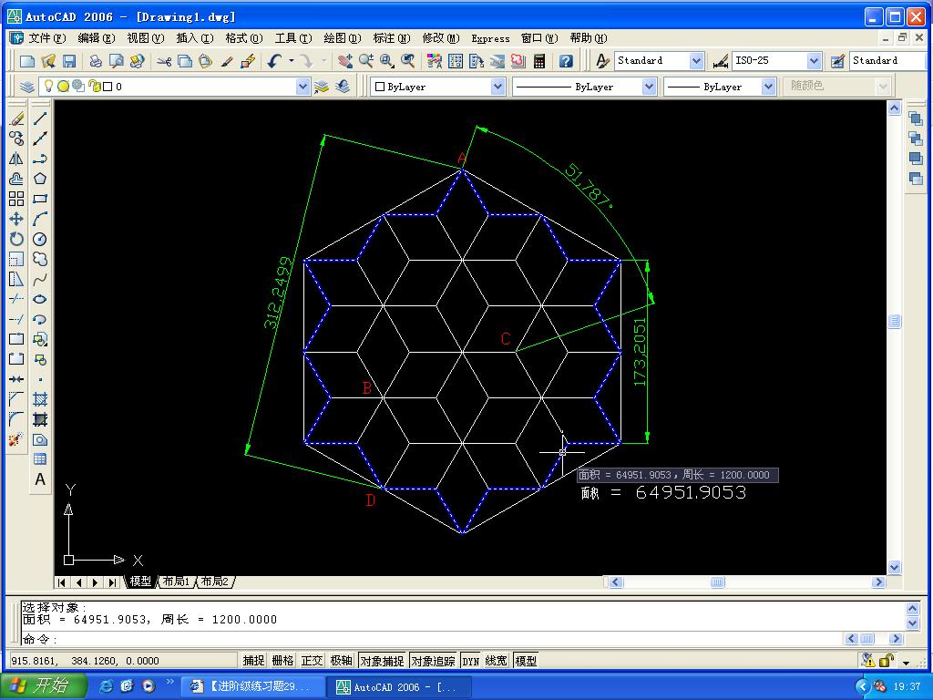Select the Arc tool

[40, 219]
